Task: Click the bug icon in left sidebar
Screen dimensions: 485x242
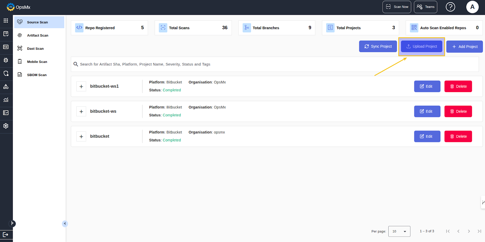Action: [6, 60]
